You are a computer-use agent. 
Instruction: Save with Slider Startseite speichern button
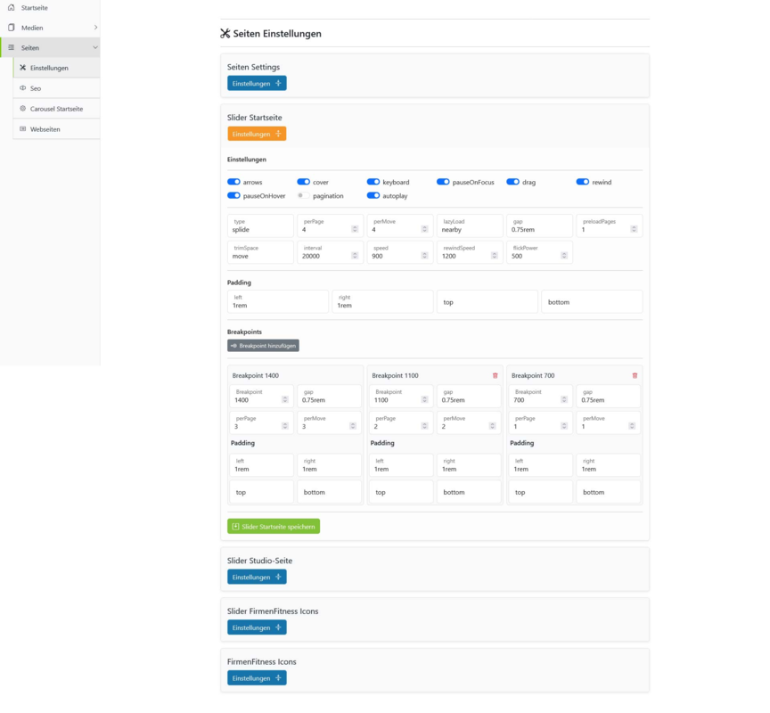[x=274, y=527]
